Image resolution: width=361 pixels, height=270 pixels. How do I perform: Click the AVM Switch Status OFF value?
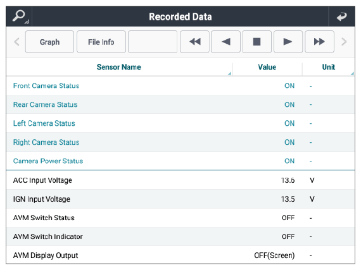tap(288, 218)
